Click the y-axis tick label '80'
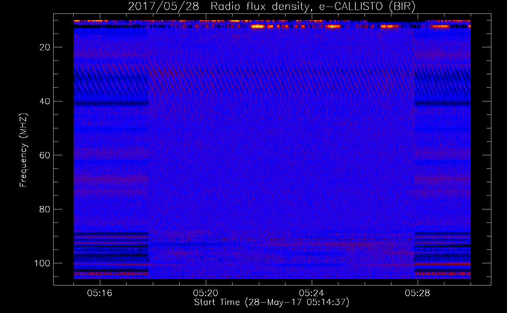 click(45, 209)
